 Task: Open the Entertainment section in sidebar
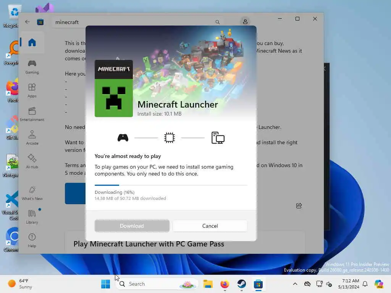tap(32, 114)
